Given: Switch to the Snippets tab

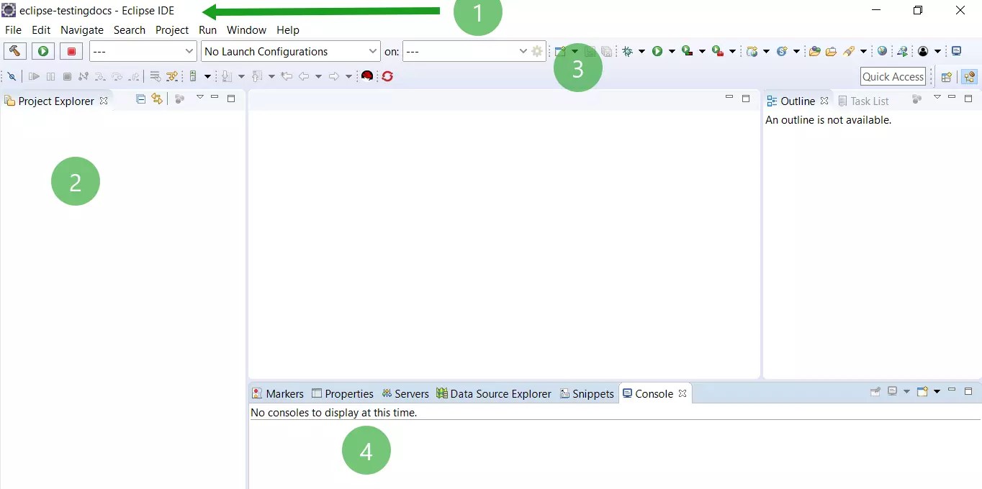Looking at the screenshot, I should click(587, 393).
